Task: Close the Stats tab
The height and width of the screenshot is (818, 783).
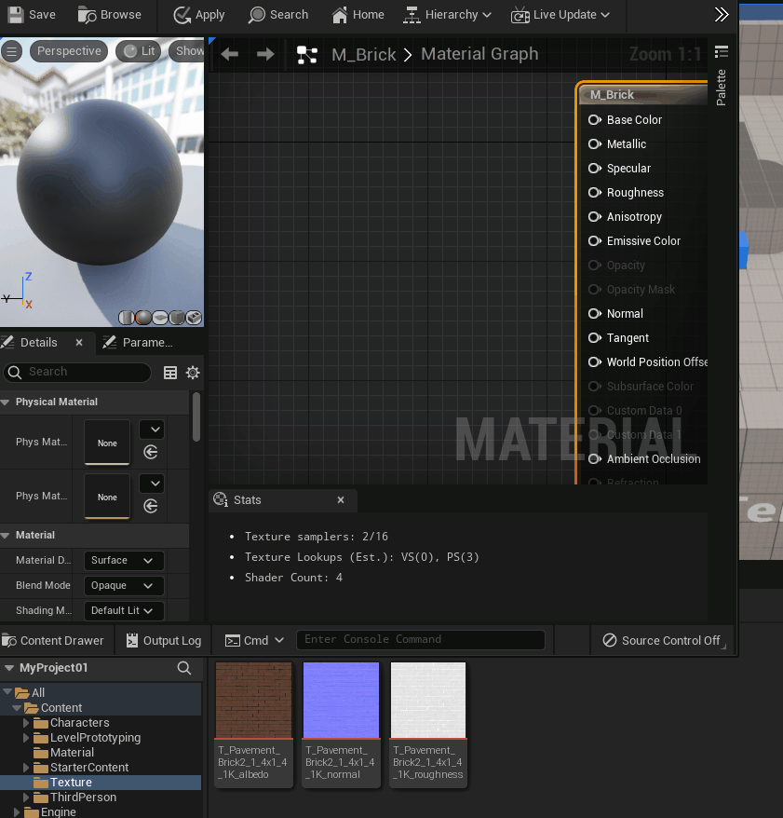Action: click(341, 499)
